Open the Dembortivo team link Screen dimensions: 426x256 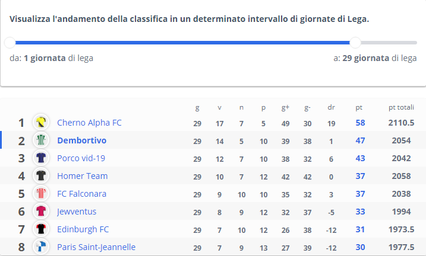coord(82,140)
